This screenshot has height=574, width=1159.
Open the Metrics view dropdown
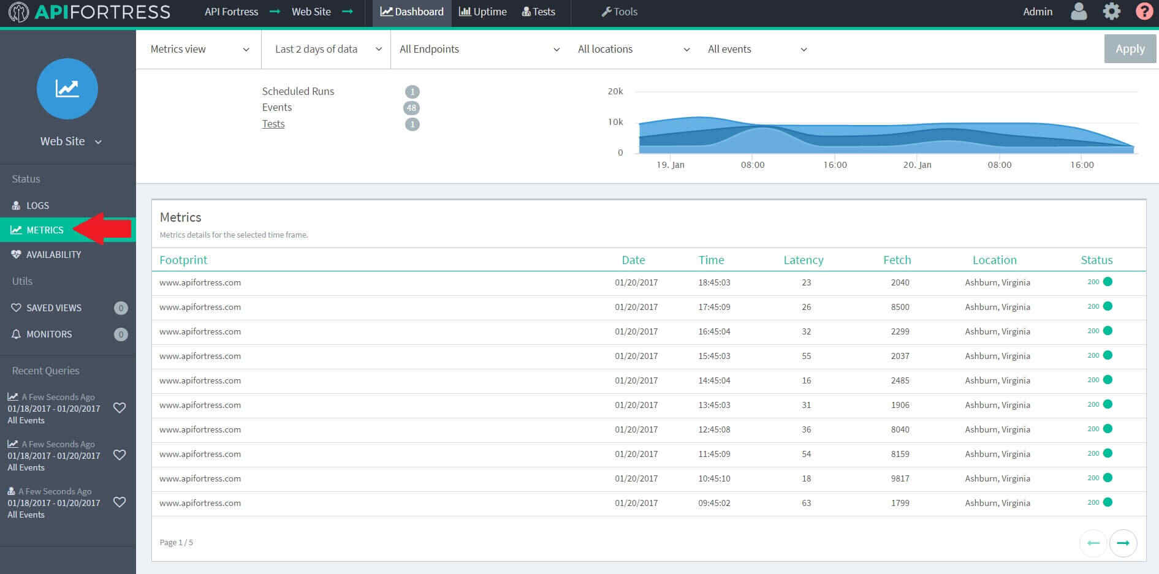[x=199, y=49]
